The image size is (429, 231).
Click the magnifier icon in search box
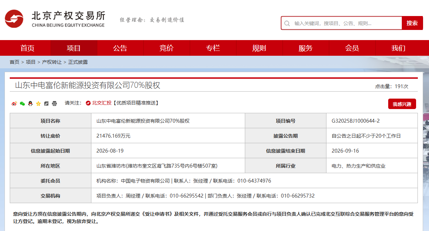pyautogui.click(x=287, y=23)
